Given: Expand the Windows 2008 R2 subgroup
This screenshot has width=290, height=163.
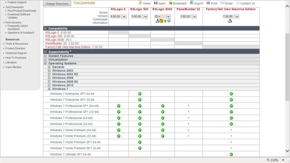Looking at the screenshot, I should coord(49,82).
